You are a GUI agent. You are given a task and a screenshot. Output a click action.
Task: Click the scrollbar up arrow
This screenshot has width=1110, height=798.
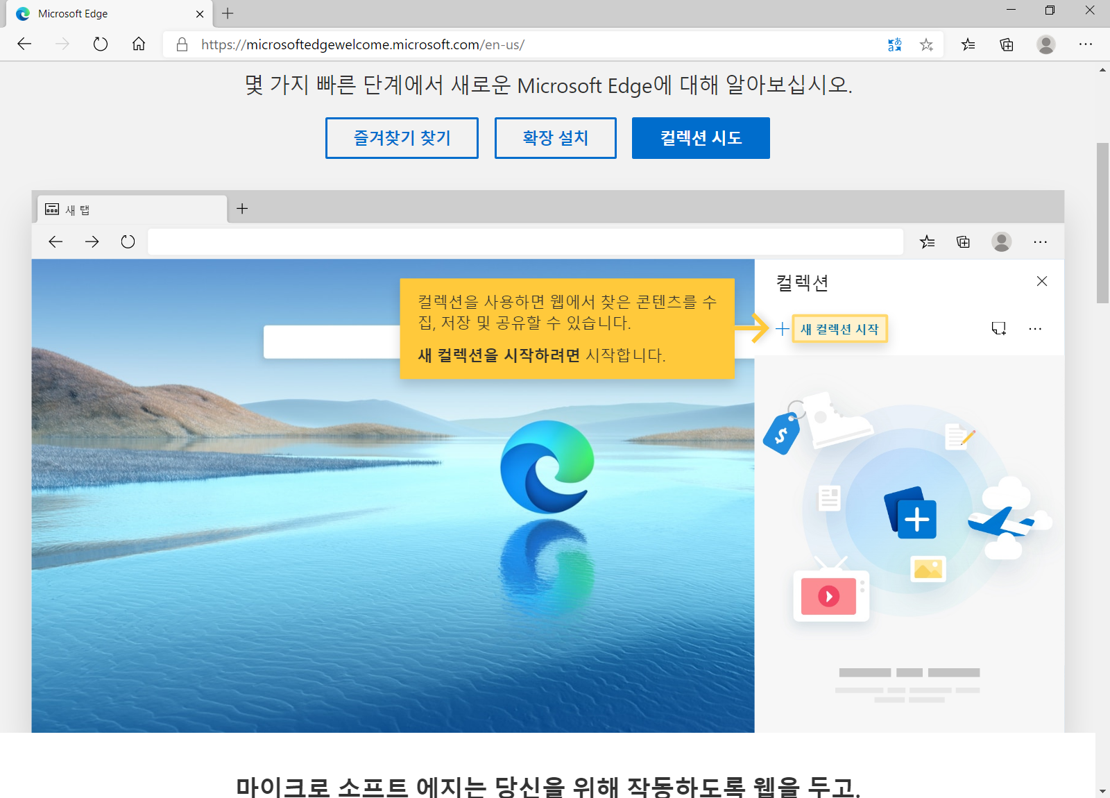[x=1102, y=69]
